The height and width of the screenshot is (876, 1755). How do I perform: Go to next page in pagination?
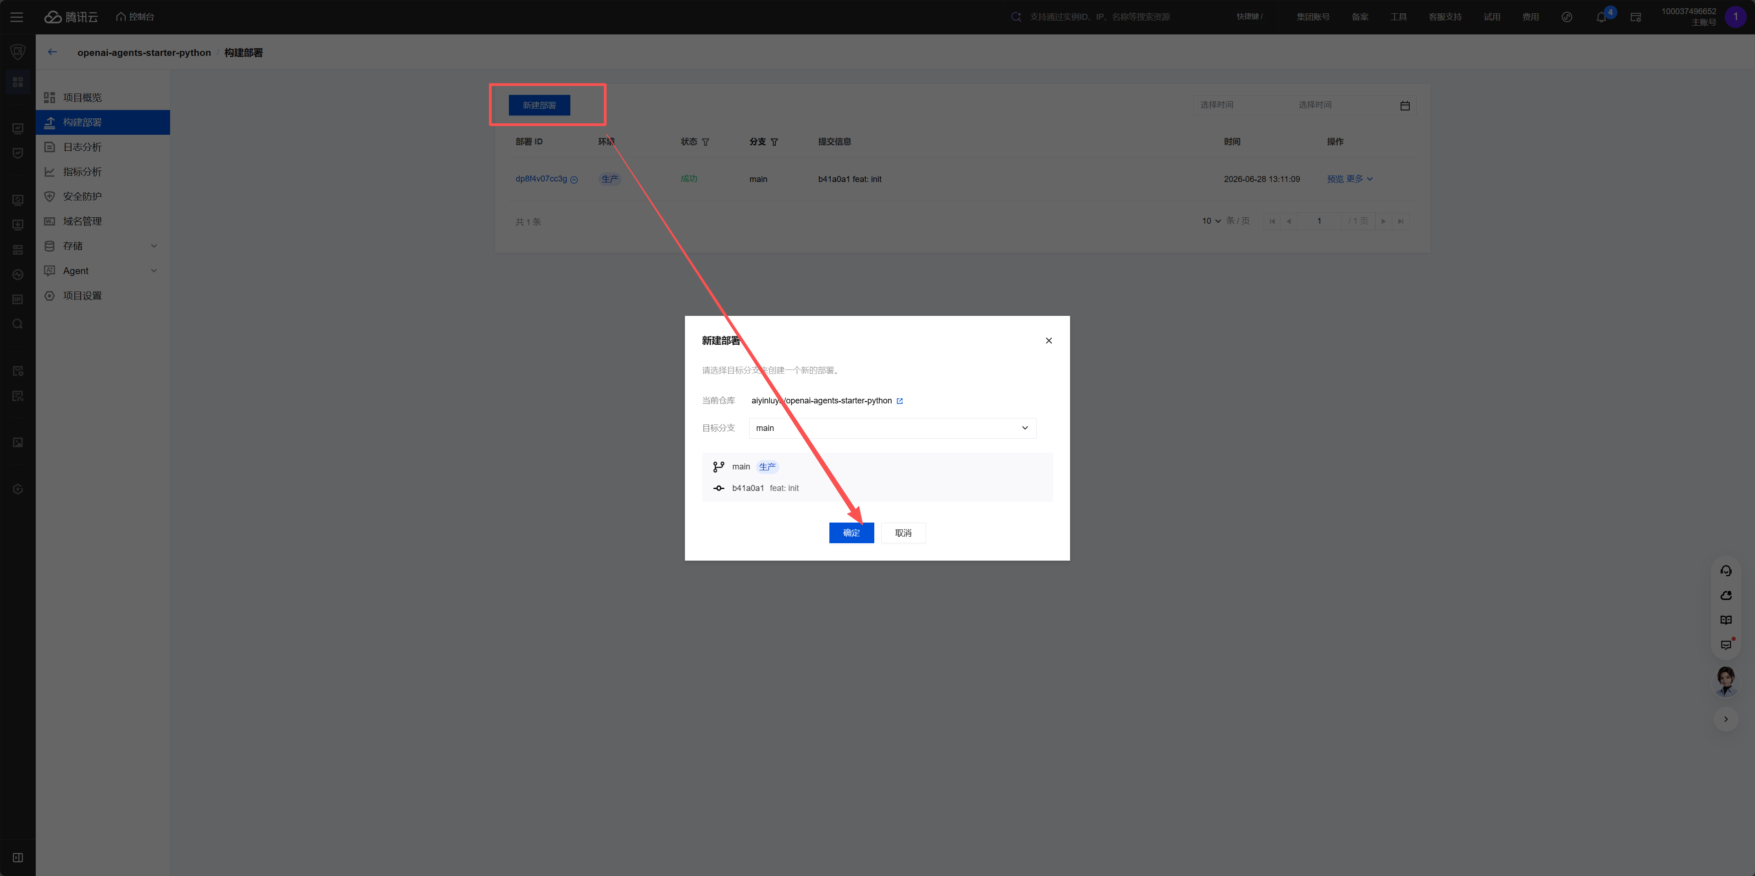1383,221
